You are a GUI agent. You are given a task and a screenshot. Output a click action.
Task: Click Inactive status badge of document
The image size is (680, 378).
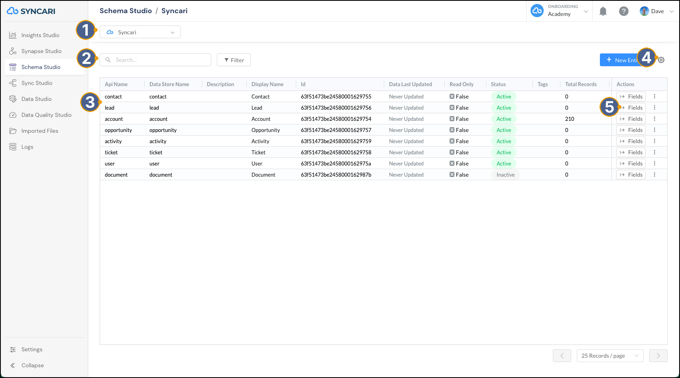tap(505, 175)
